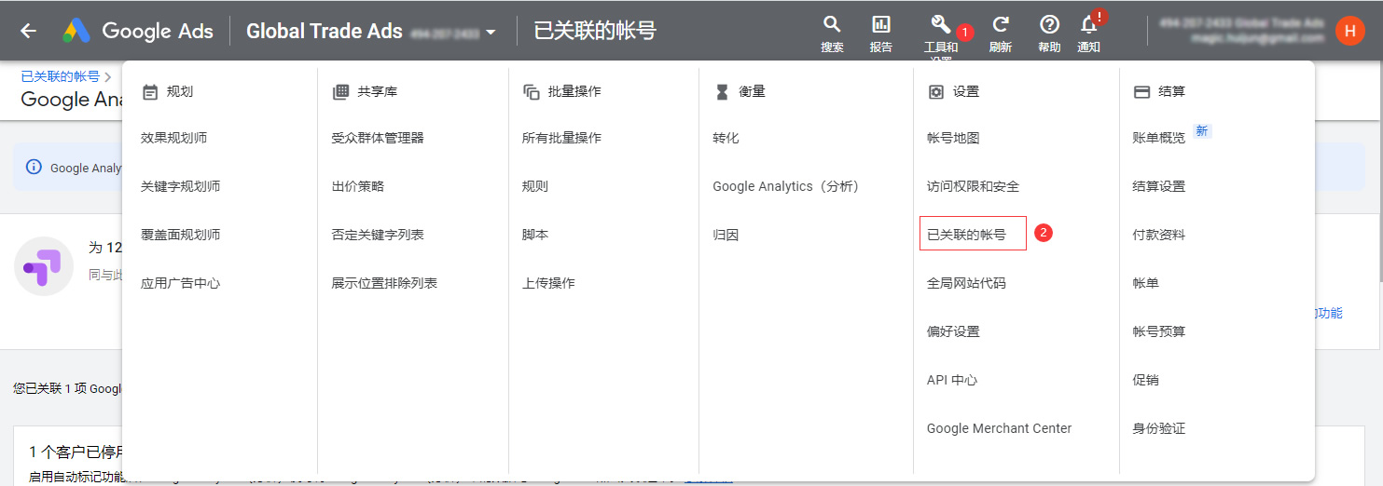
Task: Open 账单概览 billing summary
Action: pos(1158,138)
